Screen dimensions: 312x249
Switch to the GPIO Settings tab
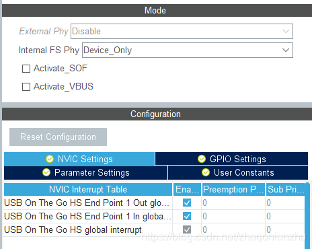(231, 159)
